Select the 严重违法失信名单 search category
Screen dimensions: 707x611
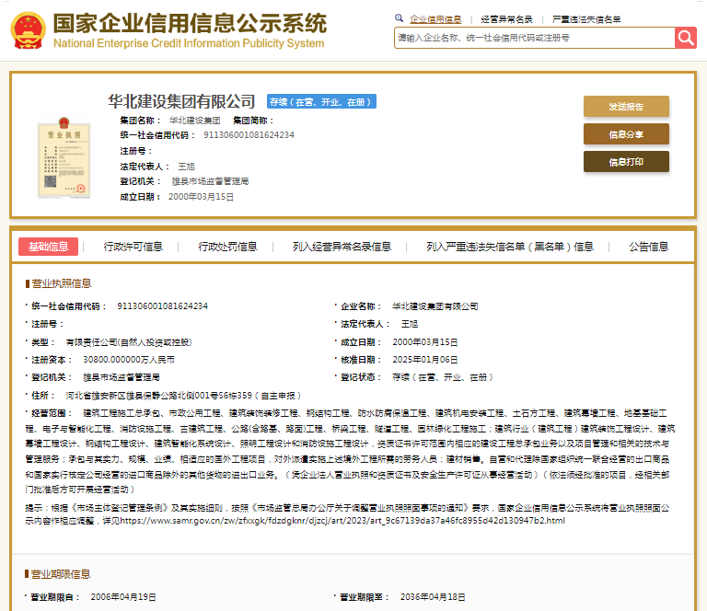(586, 19)
